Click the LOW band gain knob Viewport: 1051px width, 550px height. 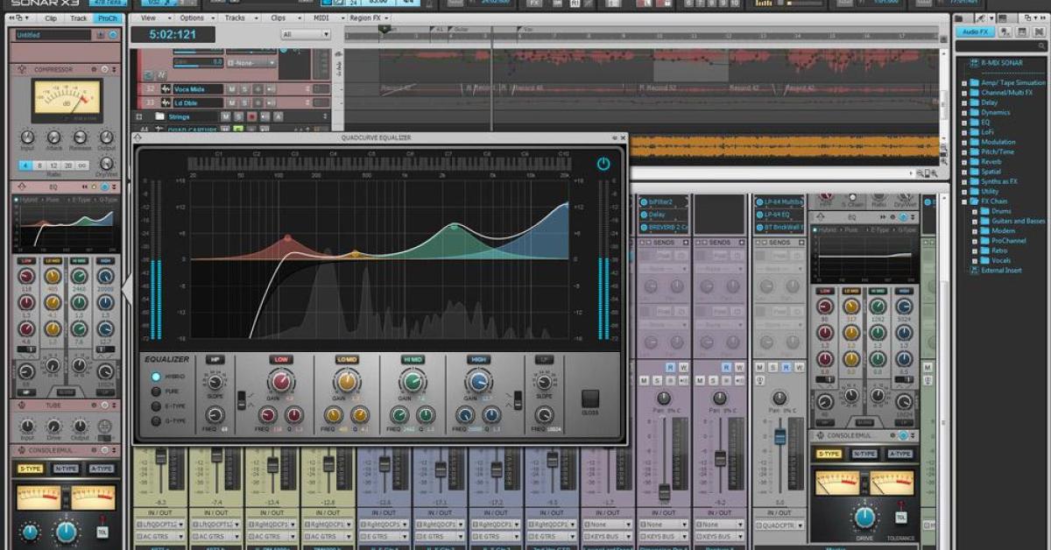pyautogui.click(x=280, y=381)
